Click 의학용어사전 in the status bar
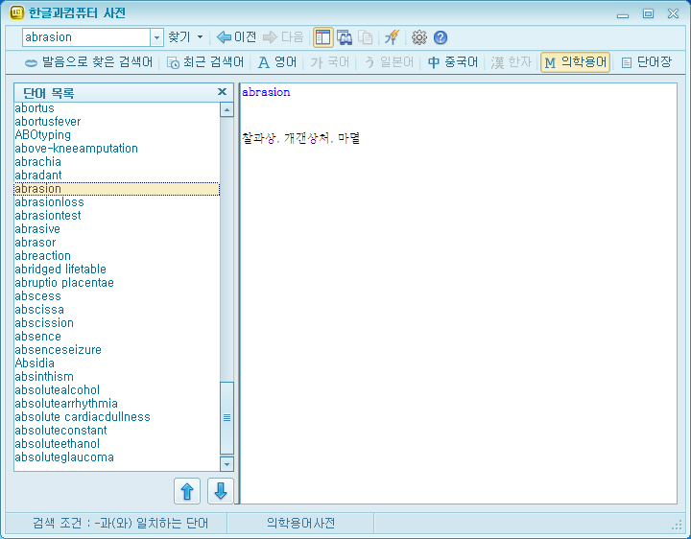Screen dimensions: 691x539 point(300,523)
